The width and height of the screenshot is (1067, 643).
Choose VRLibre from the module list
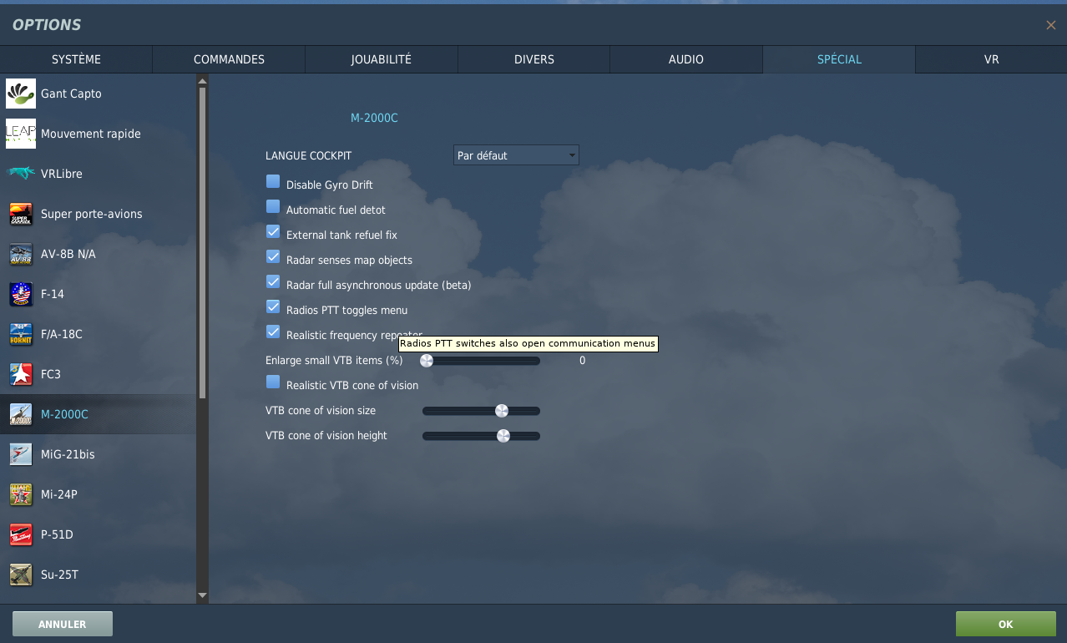click(x=99, y=174)
